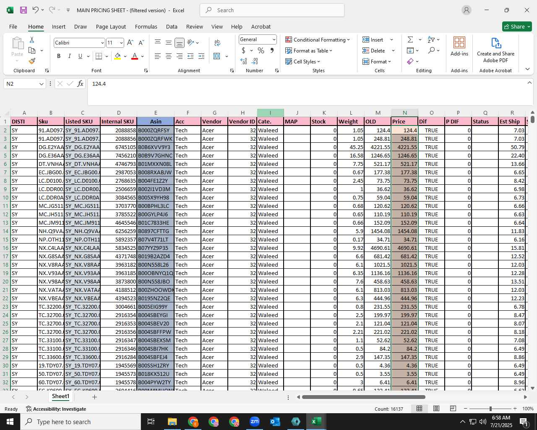Save the workbook with the Save icon
The width and height of the screenshot is (537, 430).
(23, 10)
